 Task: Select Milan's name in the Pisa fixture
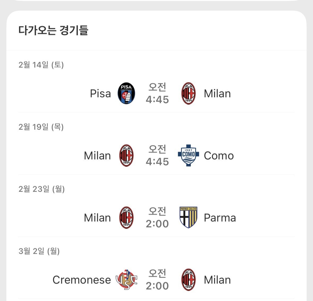(217, 94)
